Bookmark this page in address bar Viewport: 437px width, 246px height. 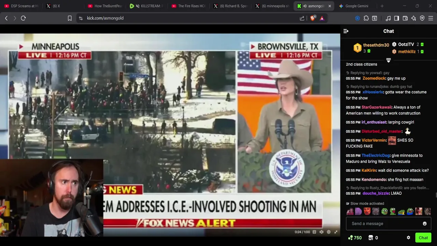tap(70, 18)
